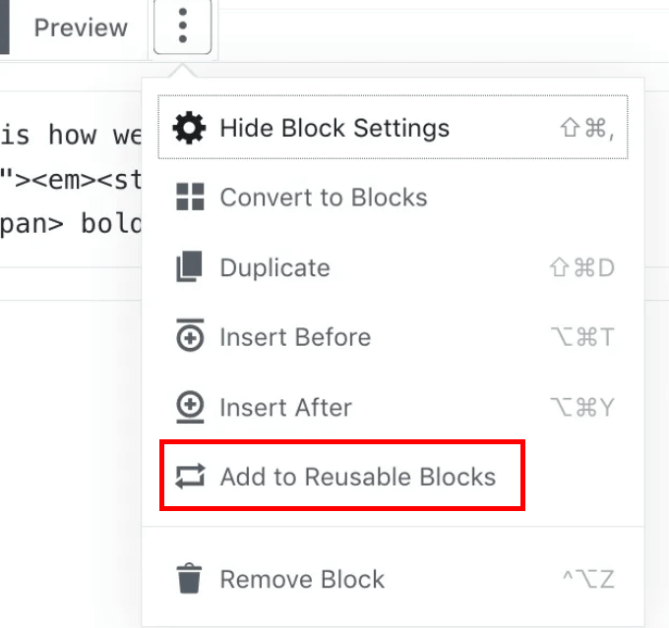This screenshot has width=669, height=628.
Task: Select Duplicate from the block menu
Action: pos(393,267)
